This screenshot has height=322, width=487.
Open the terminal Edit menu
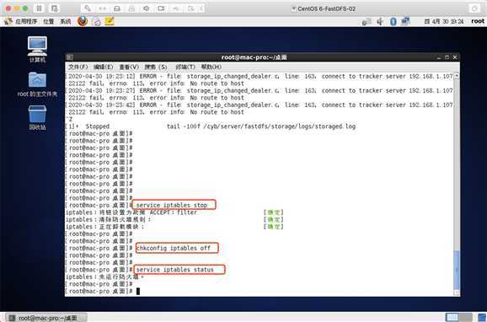tap(104, 67)
